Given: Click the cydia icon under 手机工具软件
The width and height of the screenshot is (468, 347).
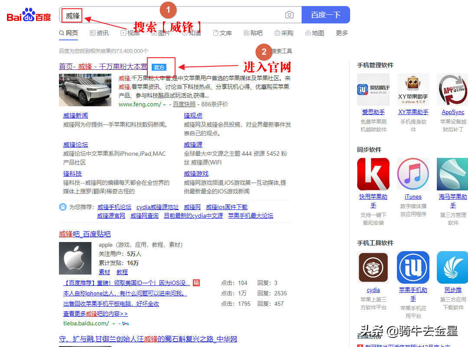Looking at the screenshot, I should coord(373,267).
